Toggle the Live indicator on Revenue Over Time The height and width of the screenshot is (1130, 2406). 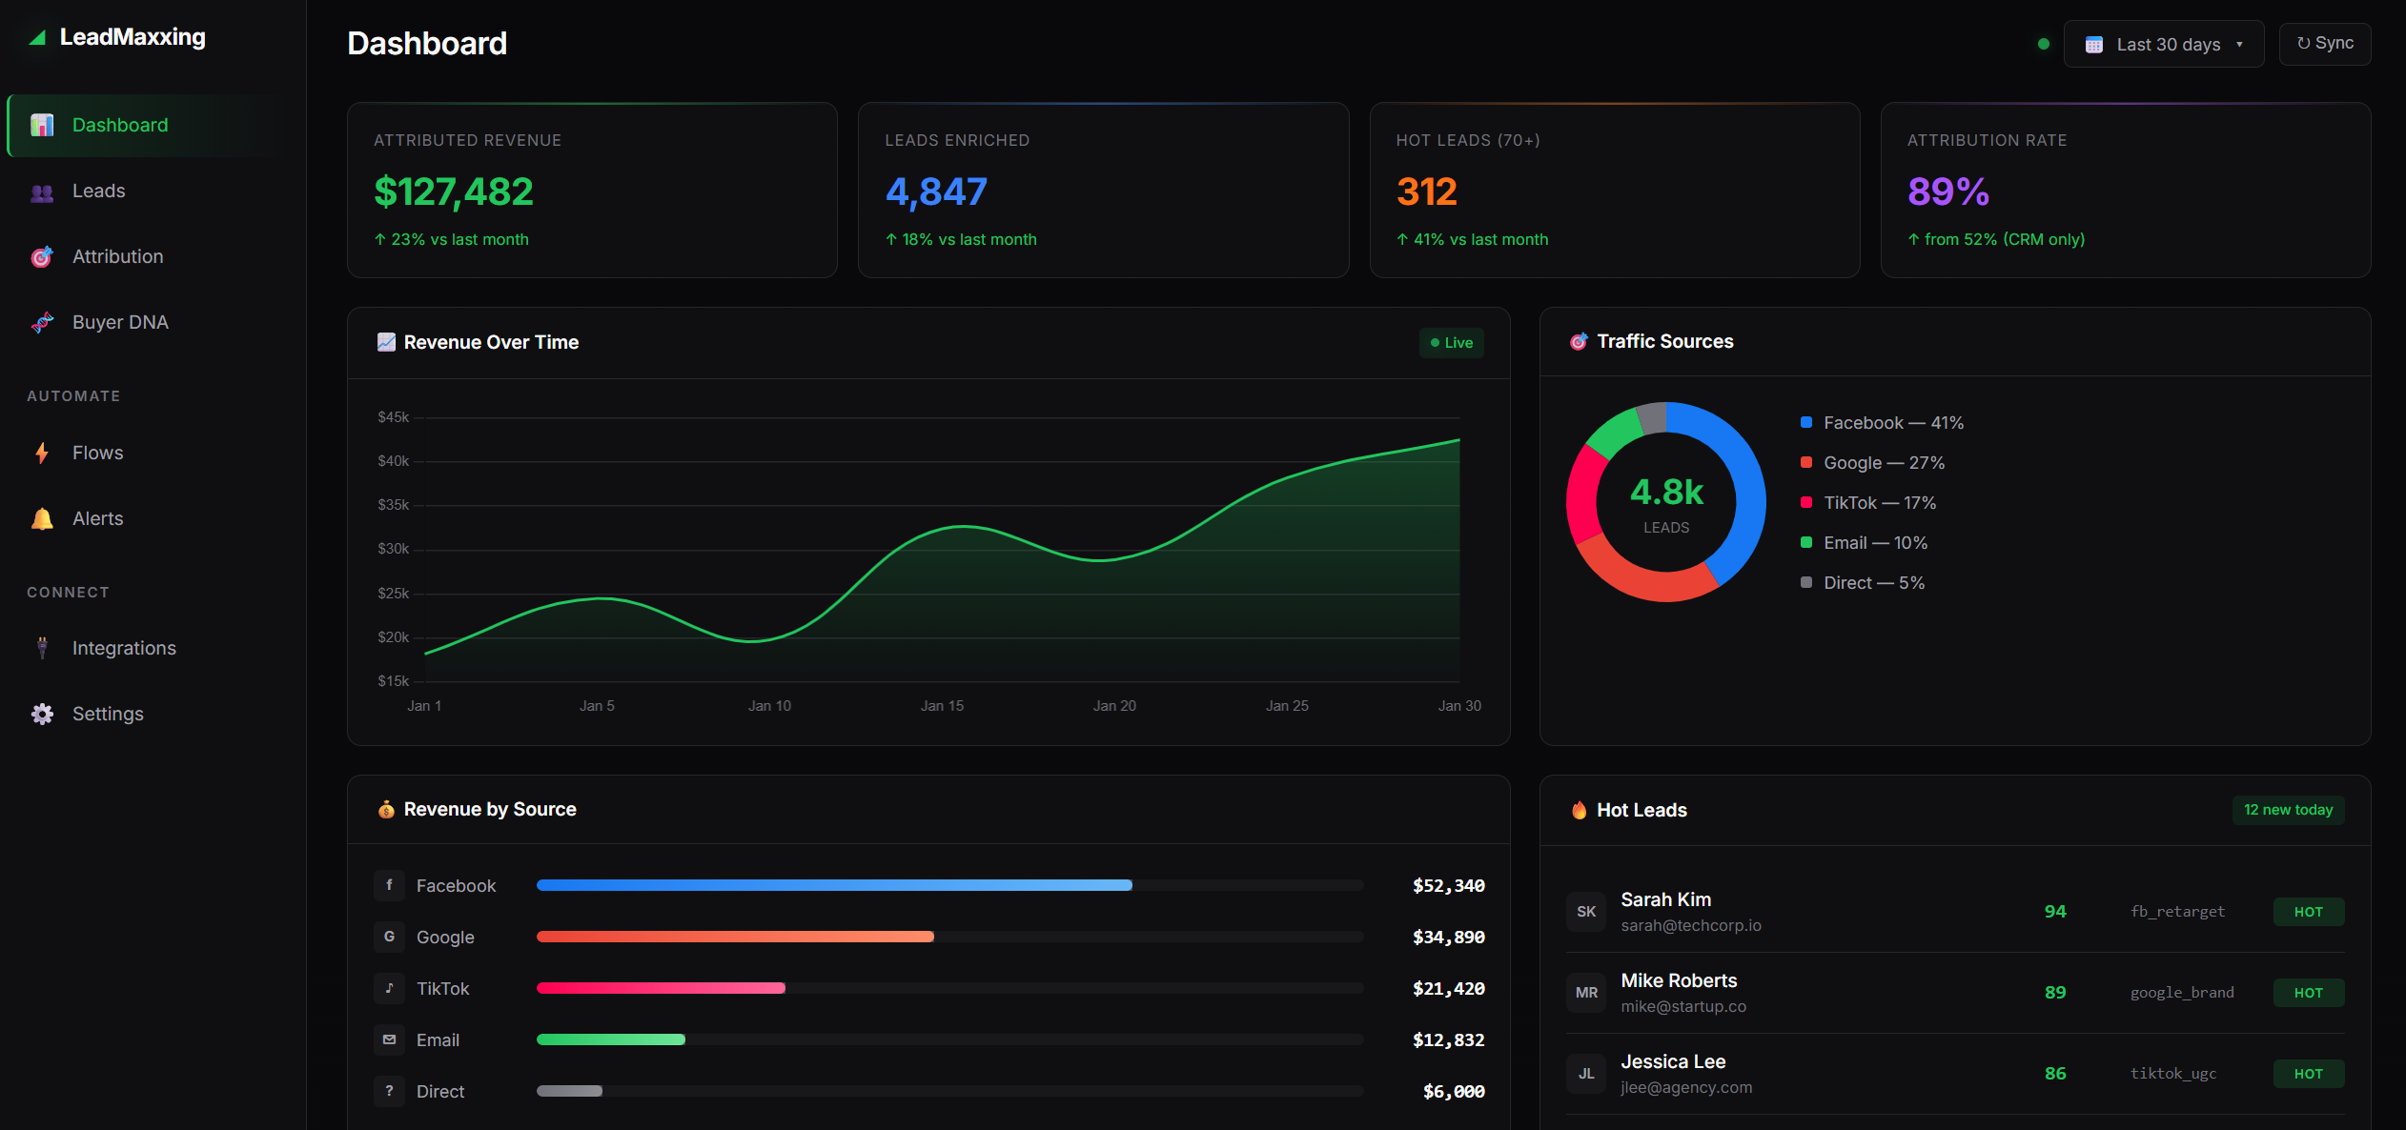[1451, 342]
